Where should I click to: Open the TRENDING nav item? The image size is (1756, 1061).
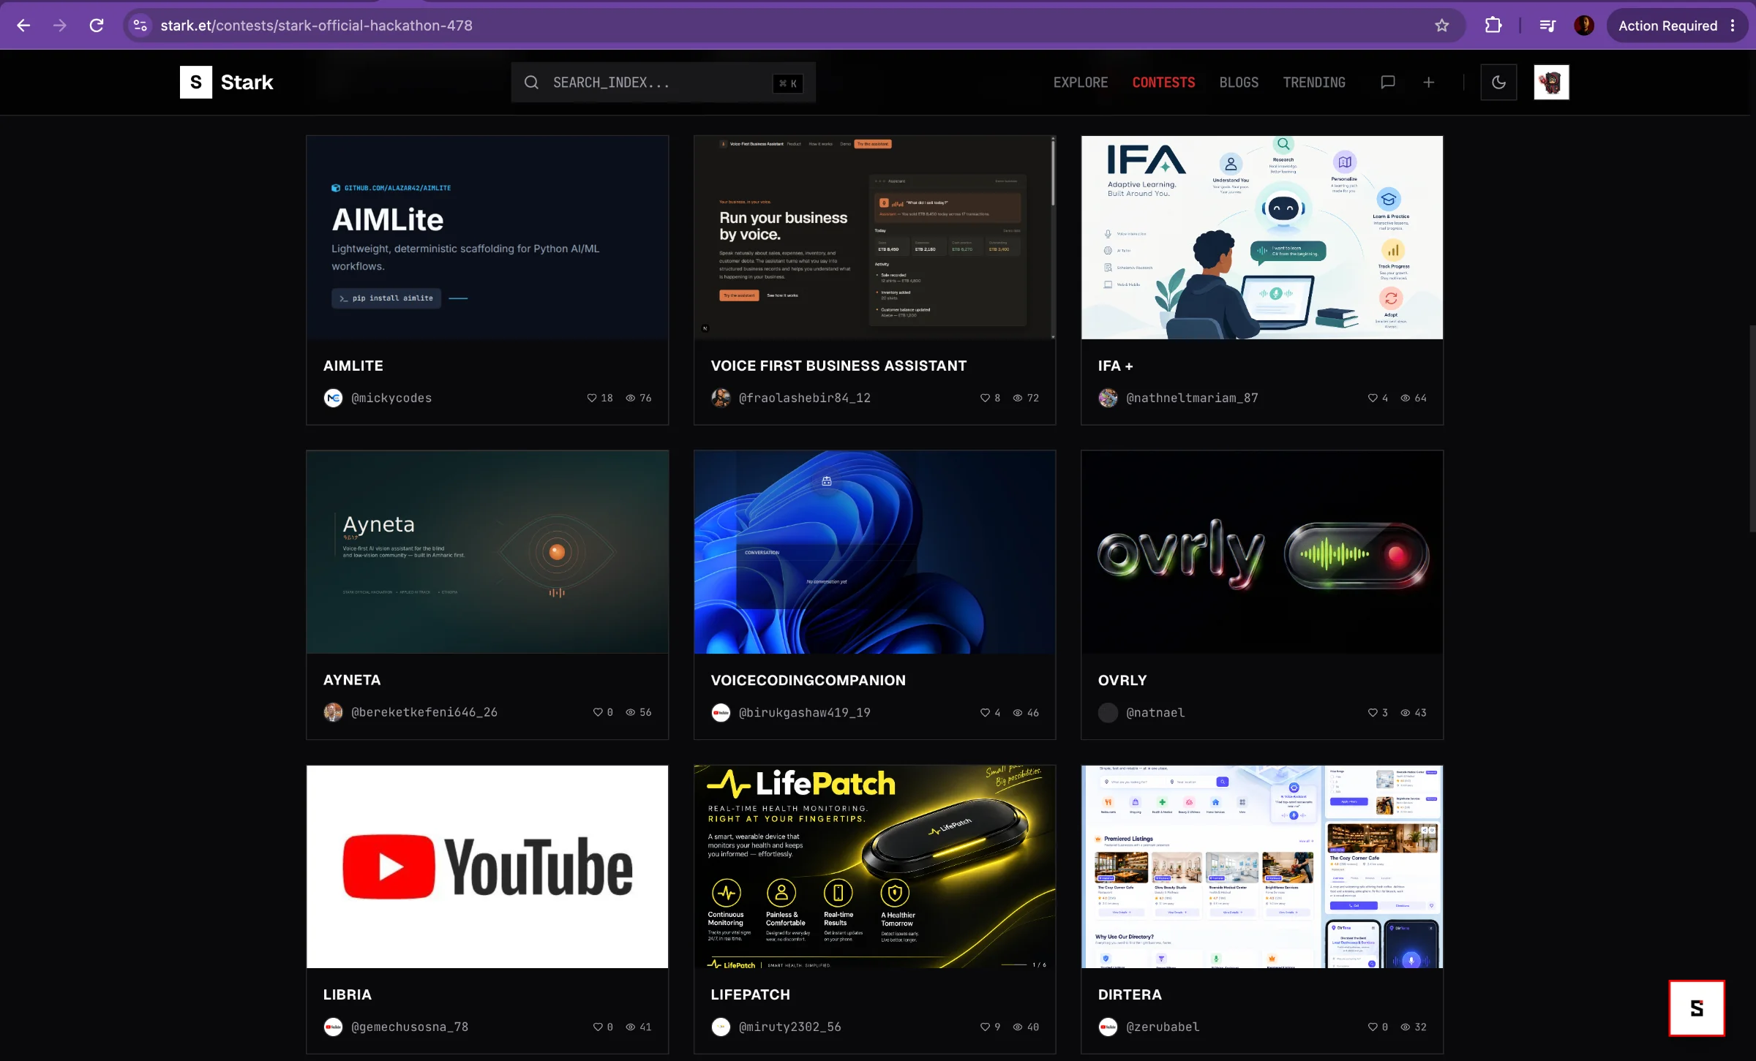(x=1314, y=82)
